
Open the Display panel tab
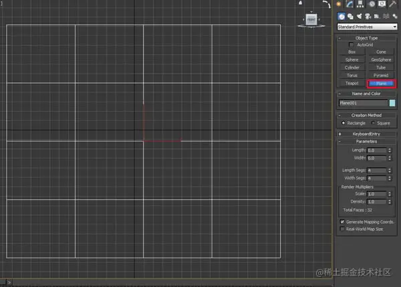pyautogui.click(x=382, y=4)
